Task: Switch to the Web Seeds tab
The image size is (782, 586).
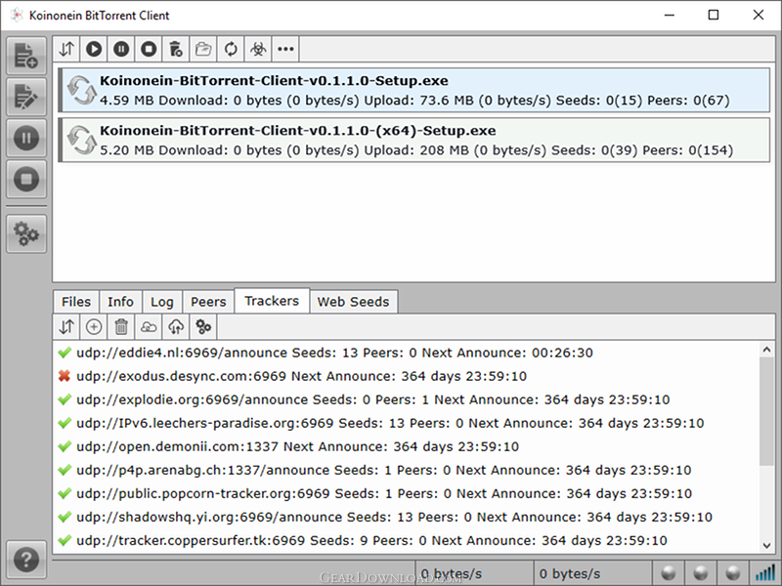Action: (354, 302)
